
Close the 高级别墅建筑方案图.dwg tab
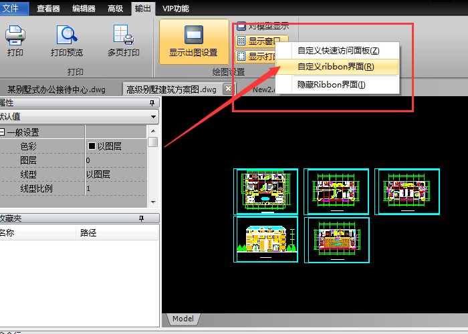click(x=228, y=89)
